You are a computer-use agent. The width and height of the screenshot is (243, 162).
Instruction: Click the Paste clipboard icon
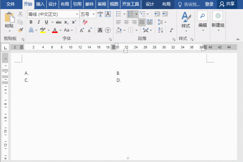click(x=9, y=17)
